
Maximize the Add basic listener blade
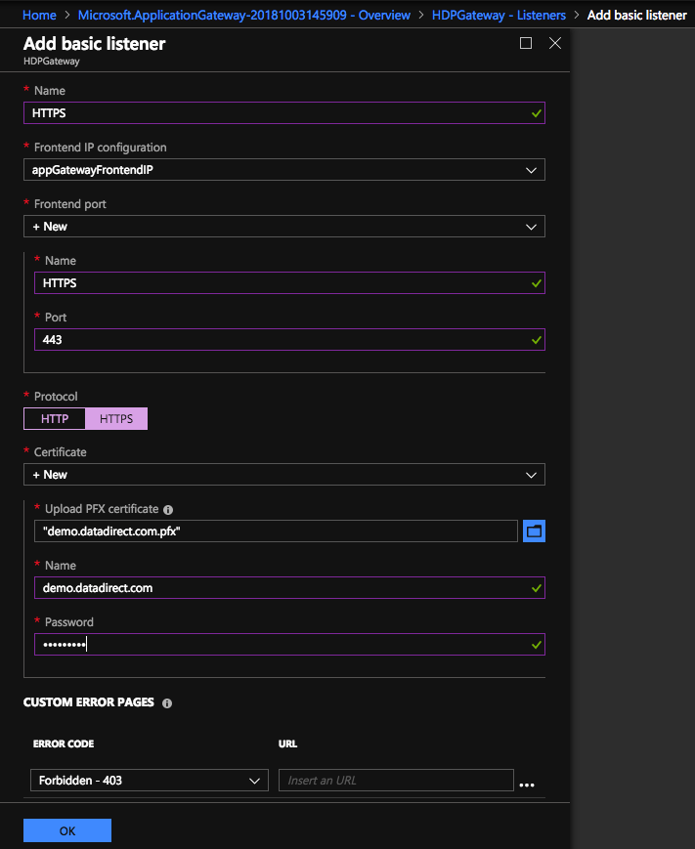coord(526,43)
